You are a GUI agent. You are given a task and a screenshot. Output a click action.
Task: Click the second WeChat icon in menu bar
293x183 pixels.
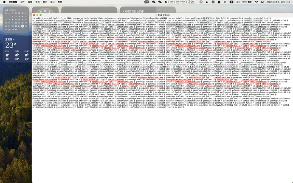[x=160, y=2]
